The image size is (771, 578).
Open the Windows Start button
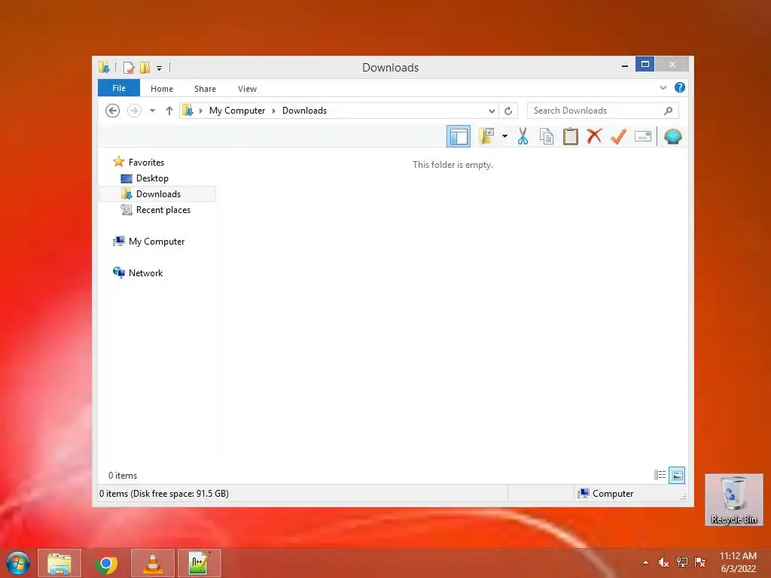click(18, 563)
